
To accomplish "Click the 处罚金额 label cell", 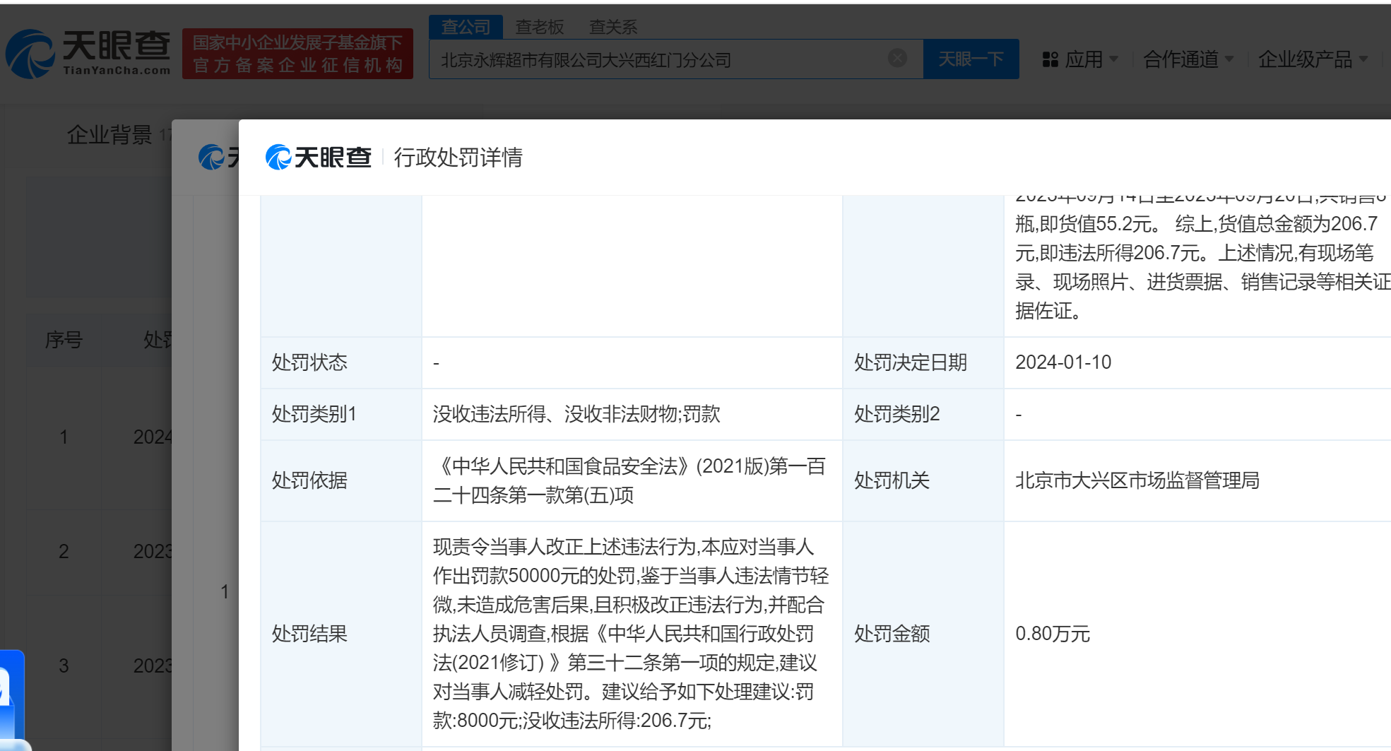I will 923,634.
